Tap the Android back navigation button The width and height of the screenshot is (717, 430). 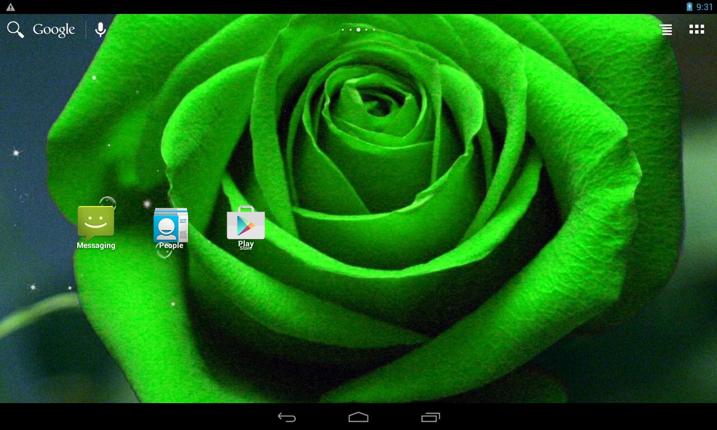pyautogui.click(x=287, y=417)
